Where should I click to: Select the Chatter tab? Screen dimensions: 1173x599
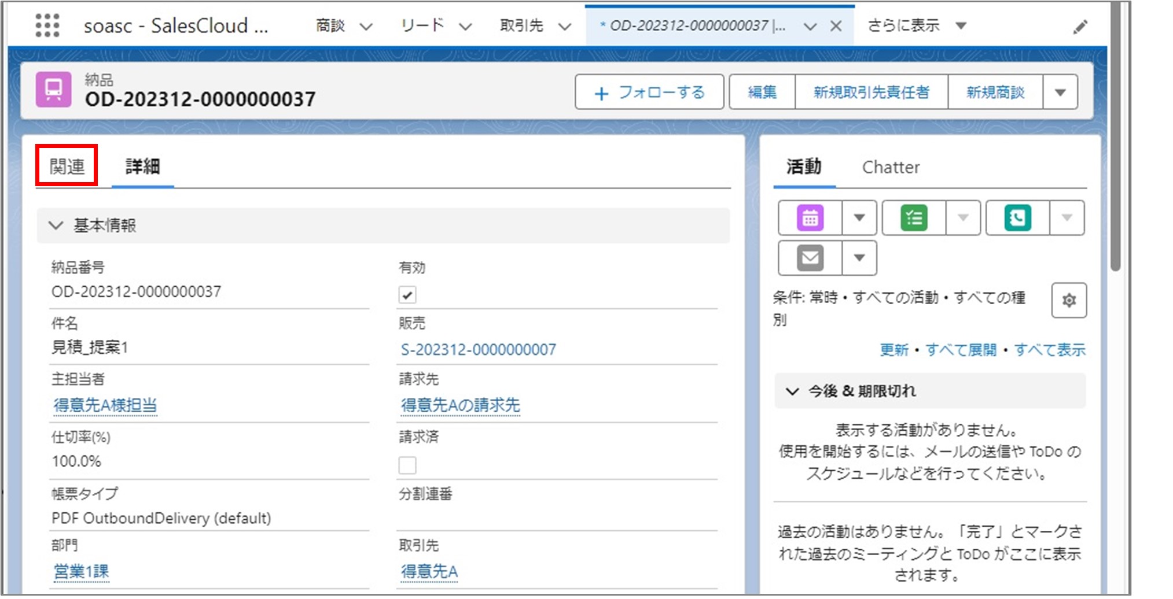click(891, 167)
